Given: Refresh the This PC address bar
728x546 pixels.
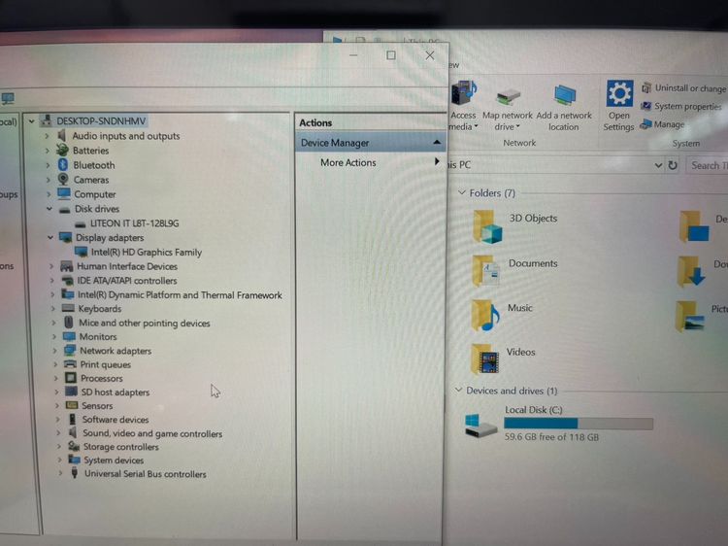Looking at the screenshot, I should click(x=673, y=165).
